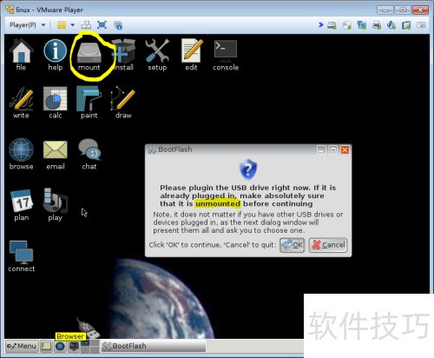
Task: Maximize the BootFlash dialog
Action: click(x=333, y=150)
